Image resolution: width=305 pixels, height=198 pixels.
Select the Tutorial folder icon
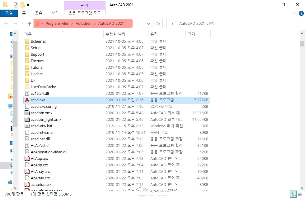point(27,68)
